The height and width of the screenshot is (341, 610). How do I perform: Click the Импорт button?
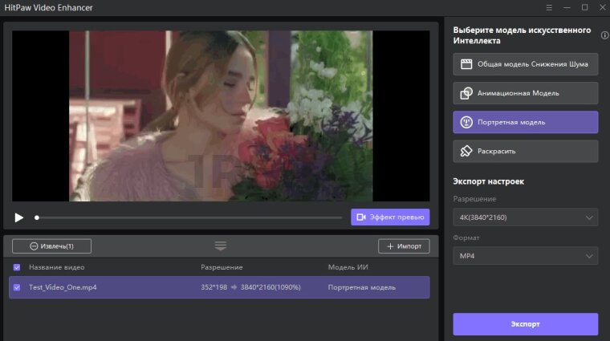pos(404,246)
